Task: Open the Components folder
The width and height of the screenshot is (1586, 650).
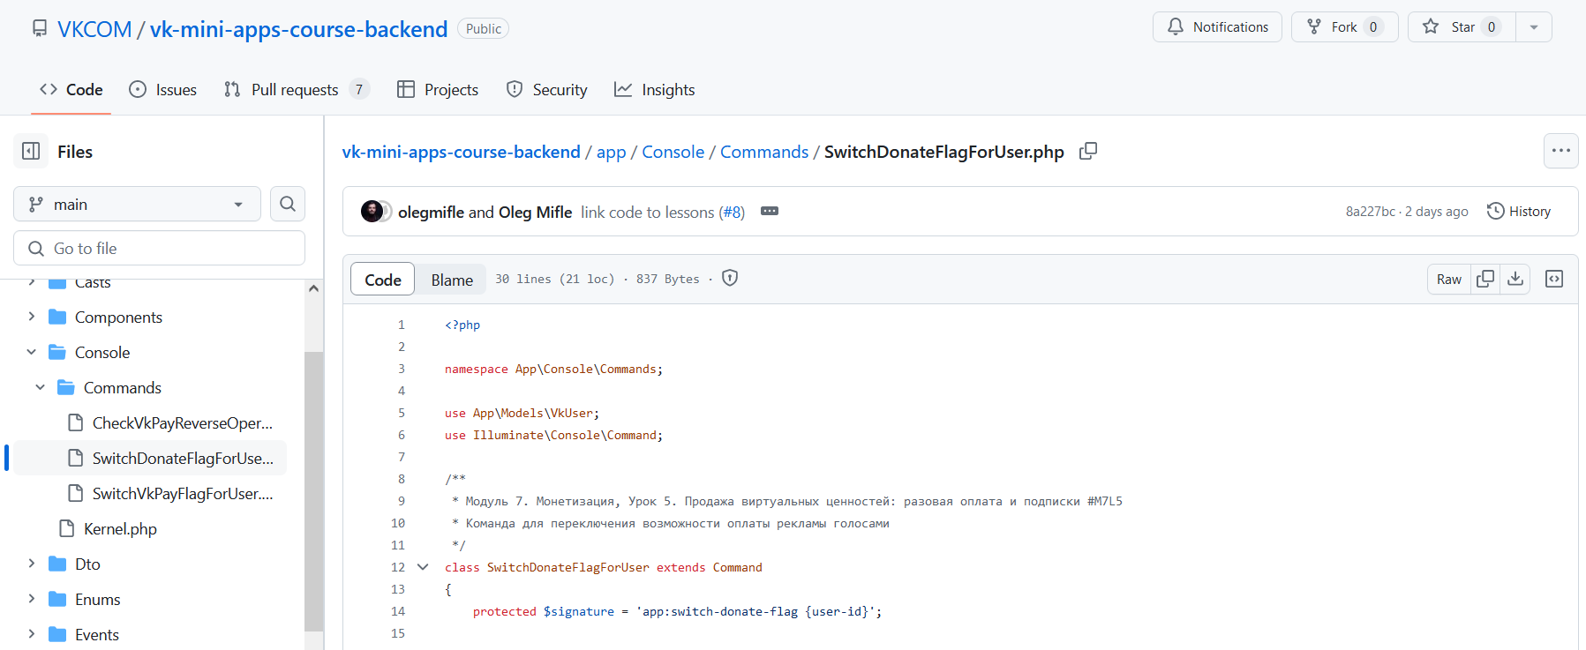Action: (x=118, y=317)
